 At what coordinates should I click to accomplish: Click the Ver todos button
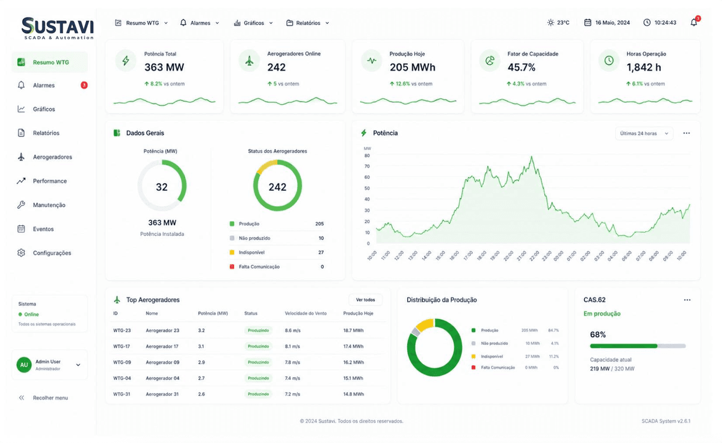coord(365,300)
